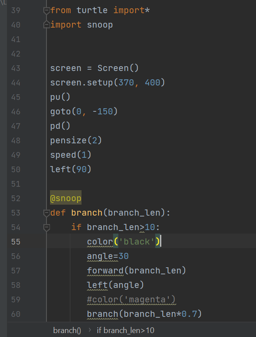Click the 'black' string on line 55
The image size is (256, 337).
tap(137, 242)
